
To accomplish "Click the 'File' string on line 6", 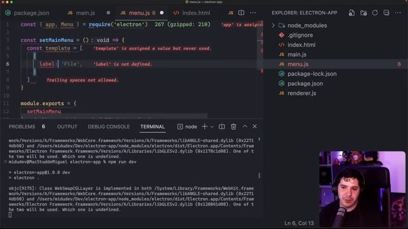I will 70,64.
